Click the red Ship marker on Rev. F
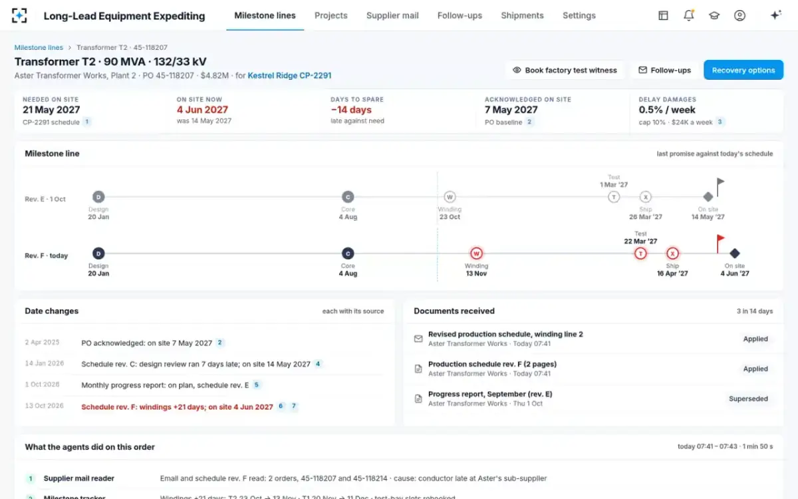The image size is (798, 499). (672, 253)
